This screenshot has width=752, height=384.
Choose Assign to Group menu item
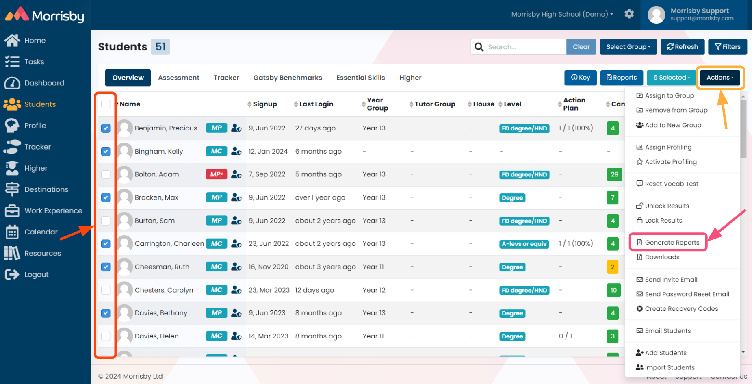[665, 95]
